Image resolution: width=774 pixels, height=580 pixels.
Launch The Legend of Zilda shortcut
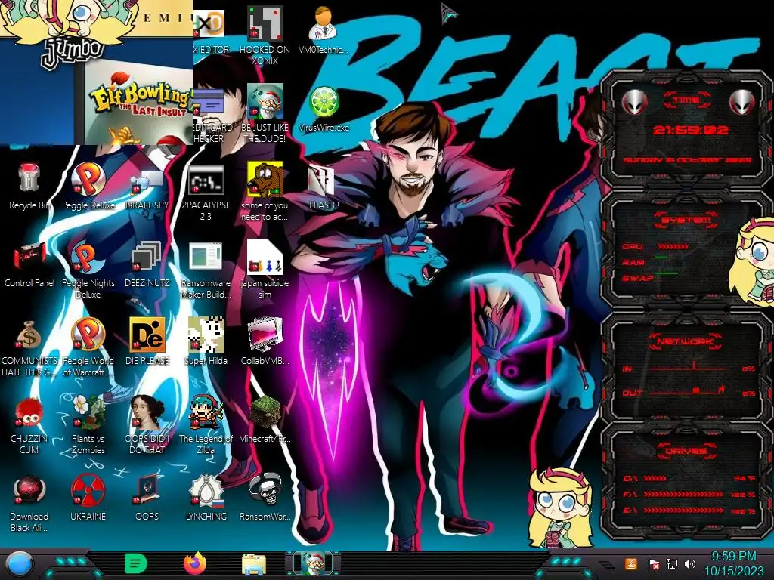206,412
